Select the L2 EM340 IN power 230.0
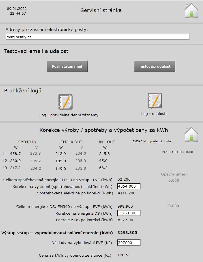The image size is (203, 262). pos(15,161)
